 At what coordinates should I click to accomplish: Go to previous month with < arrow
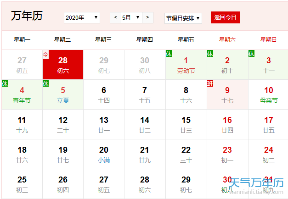115,17
